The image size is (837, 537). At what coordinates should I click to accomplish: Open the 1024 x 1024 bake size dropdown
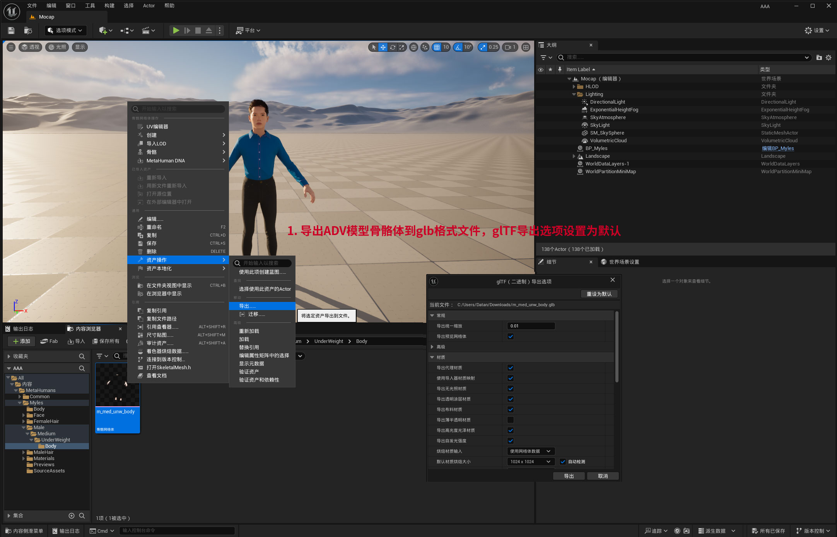tap(530, 462)
